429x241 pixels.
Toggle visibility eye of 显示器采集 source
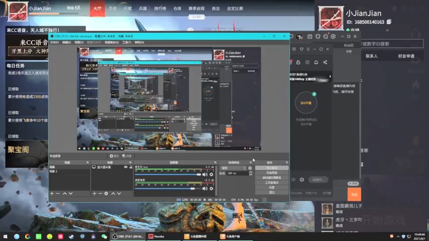tap(126, 167)
